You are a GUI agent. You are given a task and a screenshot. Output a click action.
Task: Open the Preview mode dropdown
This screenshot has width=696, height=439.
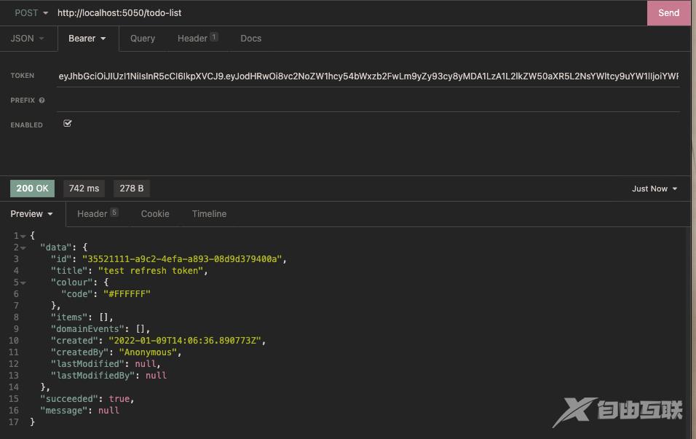pyautogui.click(x=31, y=214)
